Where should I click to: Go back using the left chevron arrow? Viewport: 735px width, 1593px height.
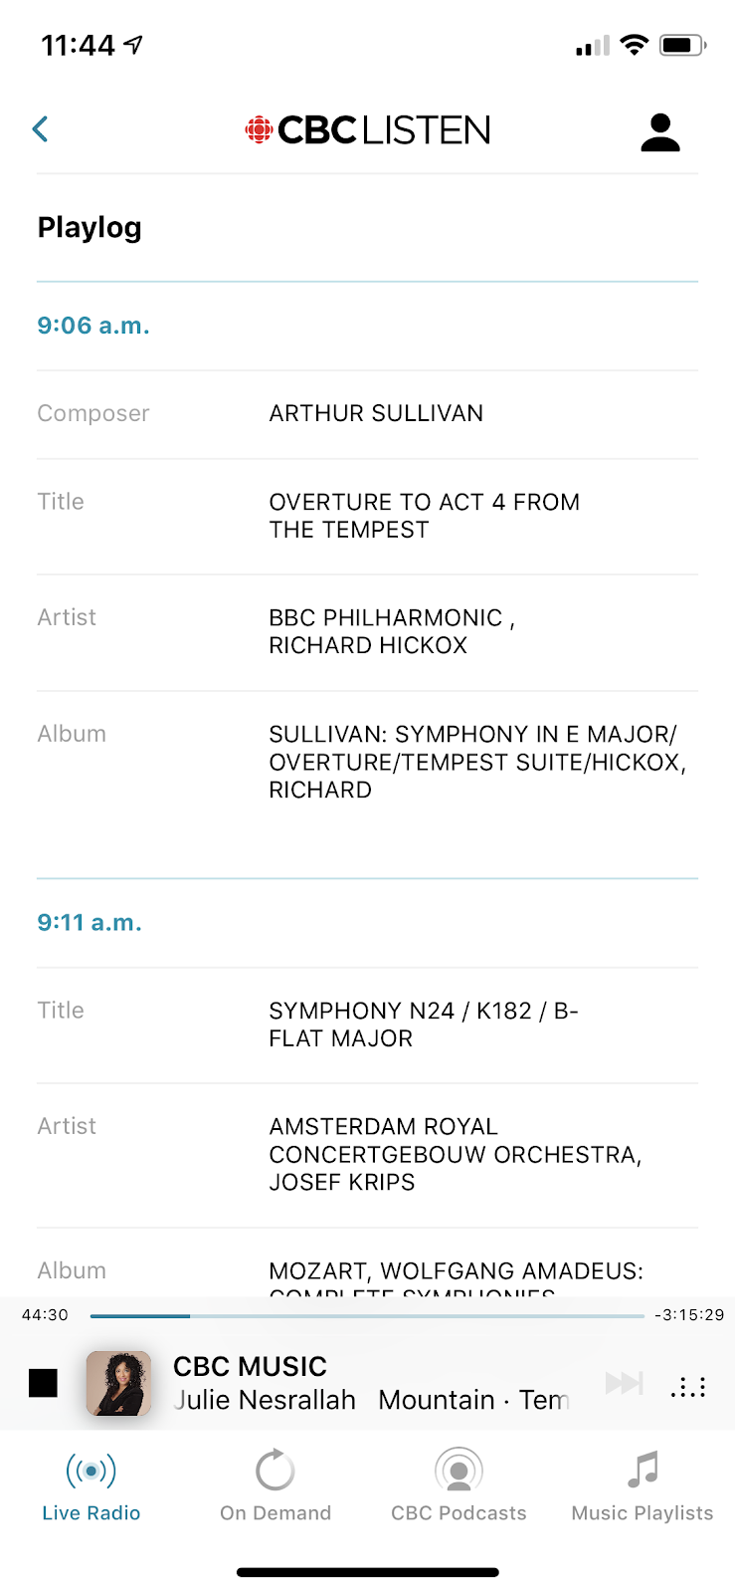[x=41, y=129]
